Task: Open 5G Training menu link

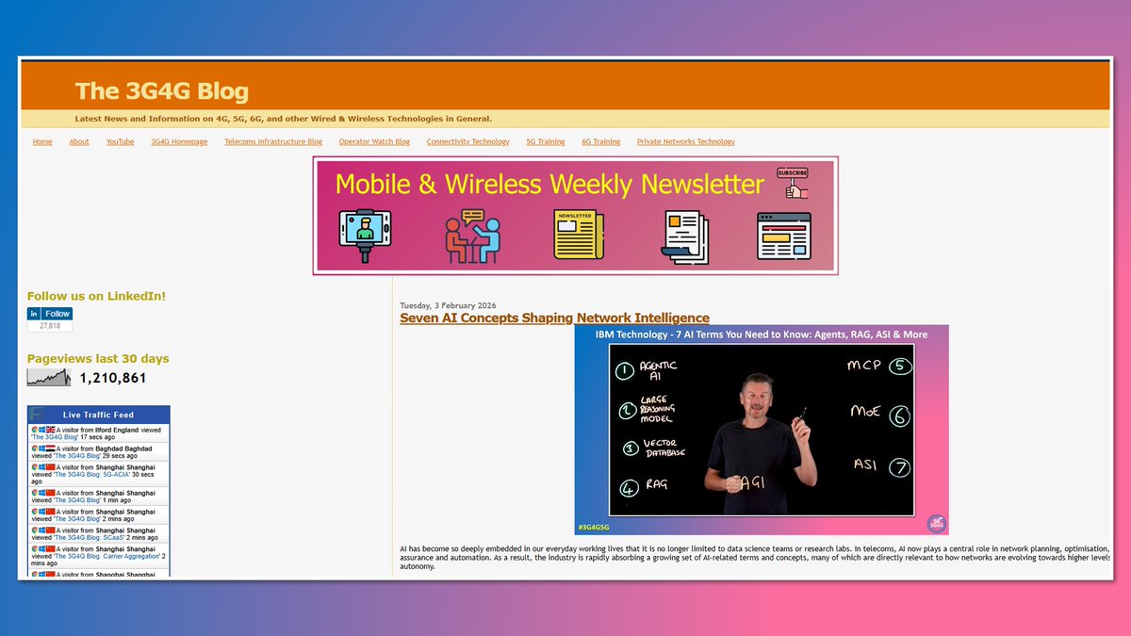Action: coord(546,141)
